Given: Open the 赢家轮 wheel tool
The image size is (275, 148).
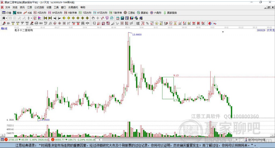Looking at the screenshot, I should 143,13.
